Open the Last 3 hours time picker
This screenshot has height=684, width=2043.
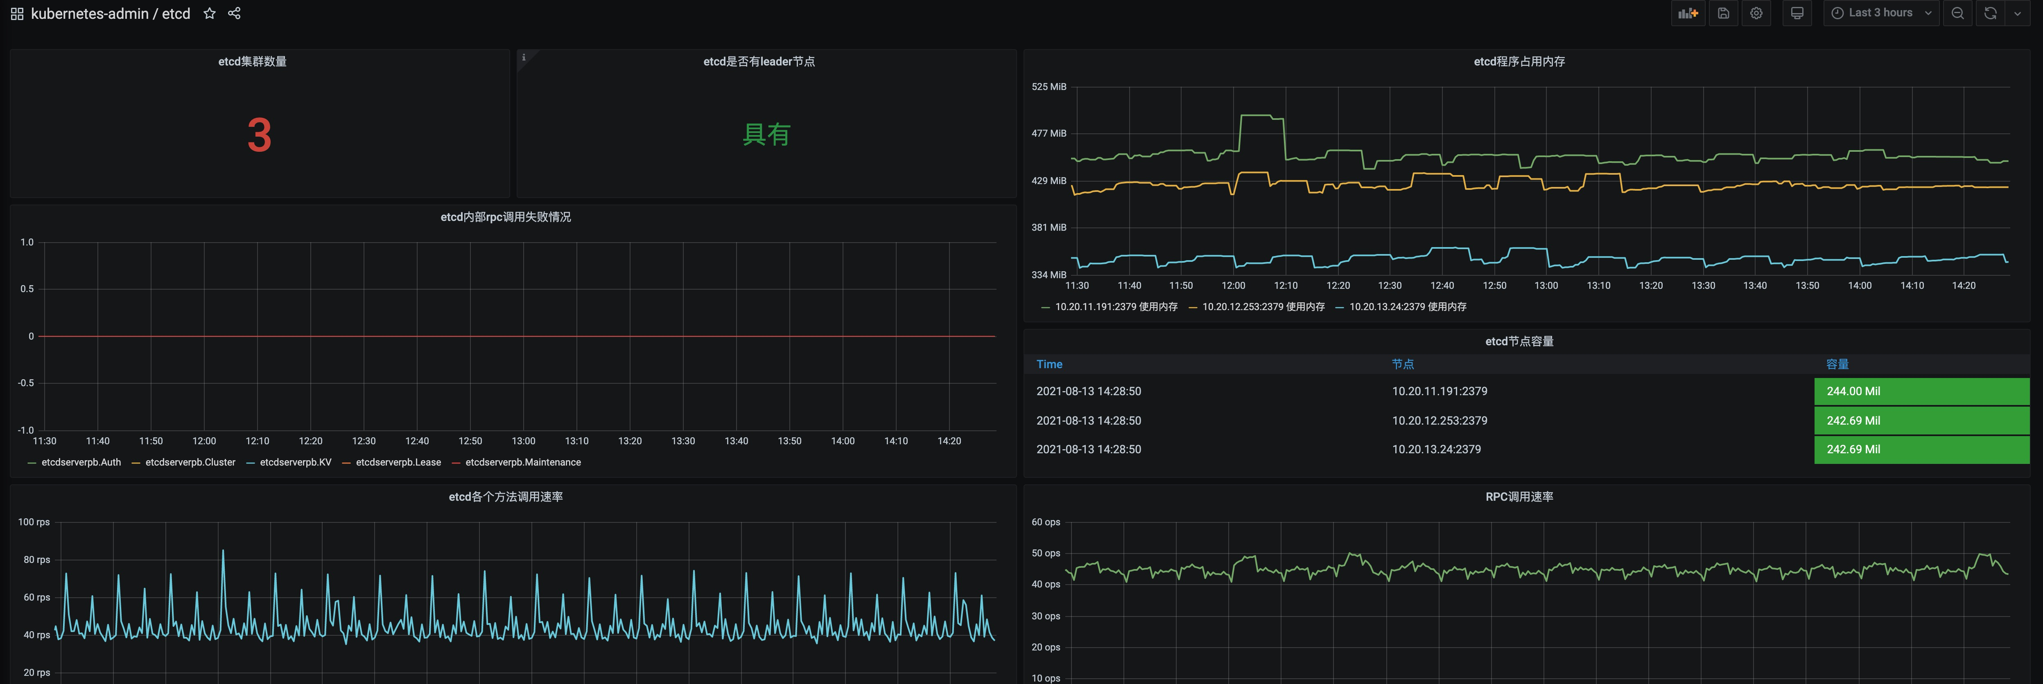pos(1881,13)
